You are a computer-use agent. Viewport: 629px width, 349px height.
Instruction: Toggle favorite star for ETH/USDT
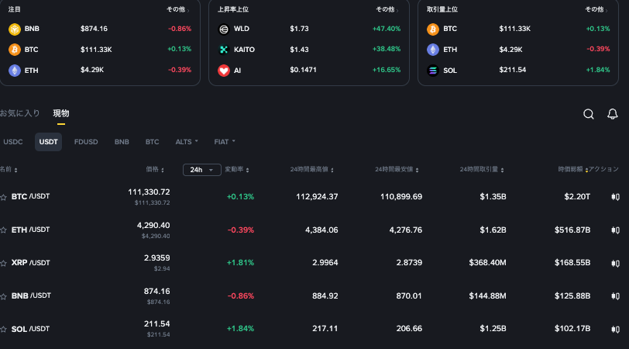[x=4, y=230]
